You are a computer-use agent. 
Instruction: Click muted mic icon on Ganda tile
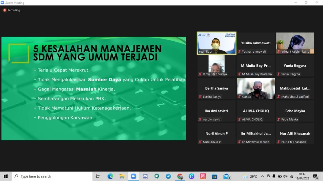pos(239,97)
